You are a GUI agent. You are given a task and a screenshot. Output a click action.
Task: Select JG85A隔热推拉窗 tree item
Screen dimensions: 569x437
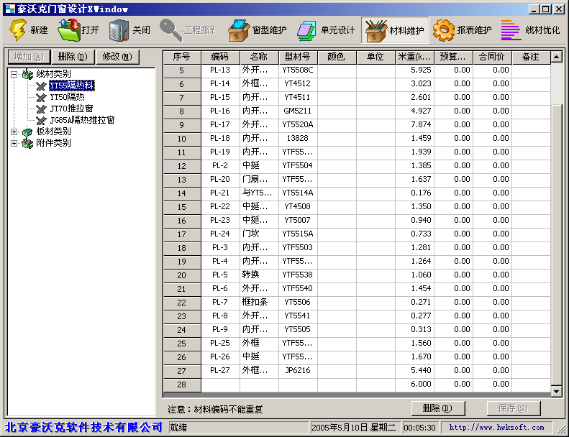83,120
